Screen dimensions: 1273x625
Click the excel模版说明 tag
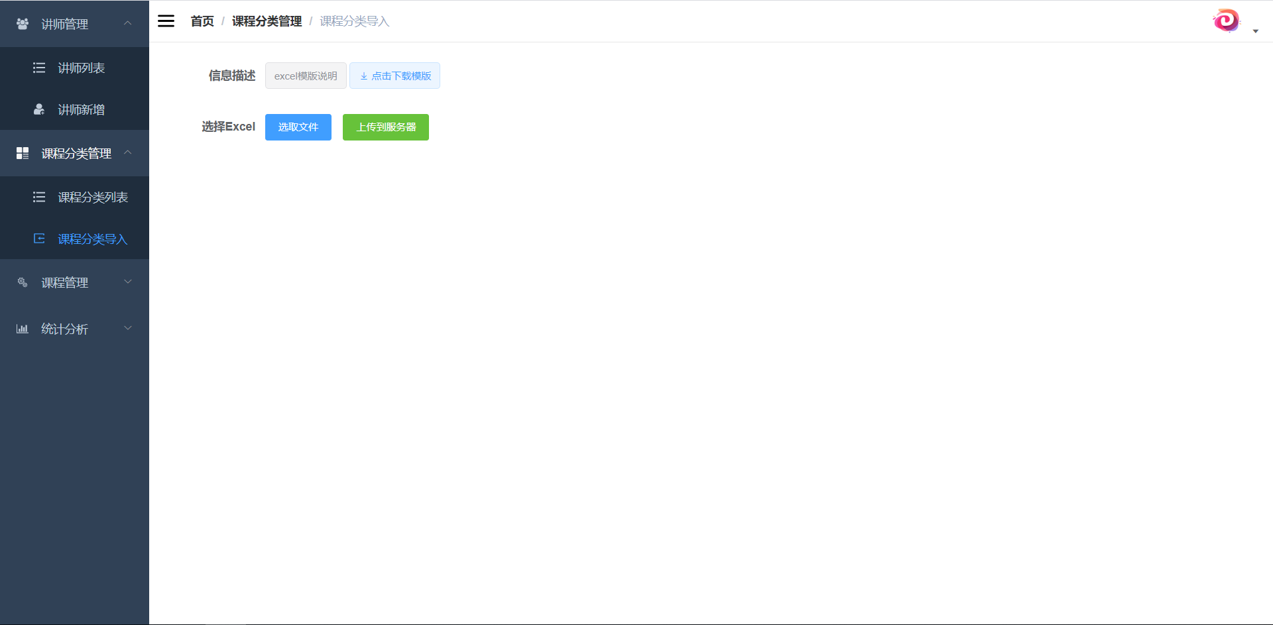tap(306, 76)
